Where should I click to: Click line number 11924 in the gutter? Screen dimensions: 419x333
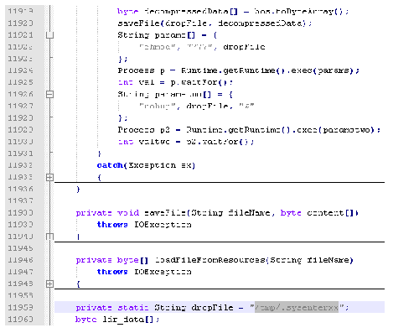(20, 70)
